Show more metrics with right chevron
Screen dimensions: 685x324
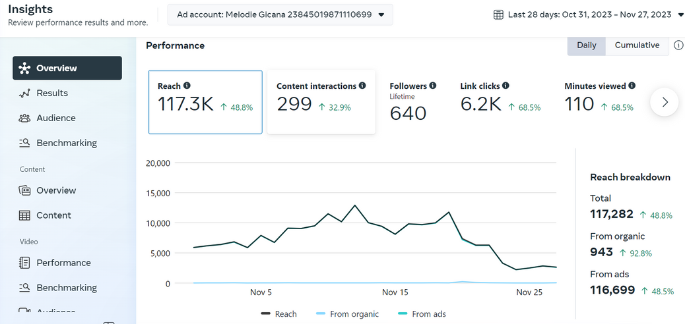[665, 103]
